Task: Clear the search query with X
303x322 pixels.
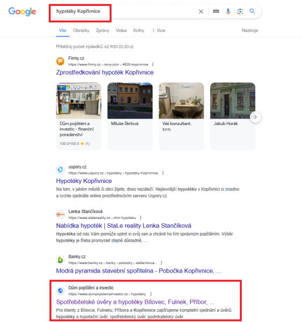Action: click(201, 11)
